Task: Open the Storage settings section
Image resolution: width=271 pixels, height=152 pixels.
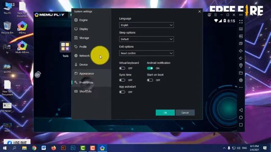Action: (x=91, y=38)
